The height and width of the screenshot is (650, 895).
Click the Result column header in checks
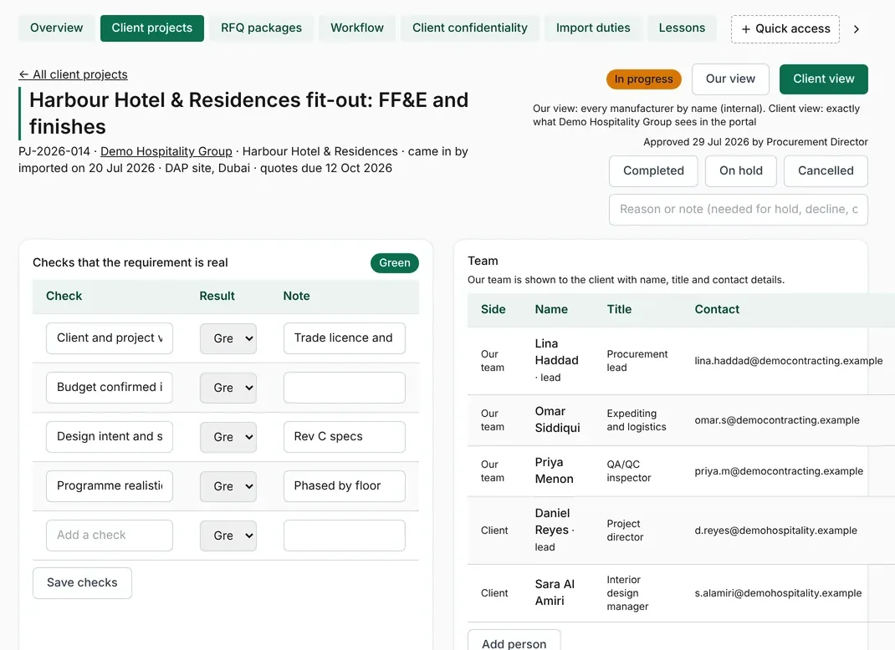[217, 296]
